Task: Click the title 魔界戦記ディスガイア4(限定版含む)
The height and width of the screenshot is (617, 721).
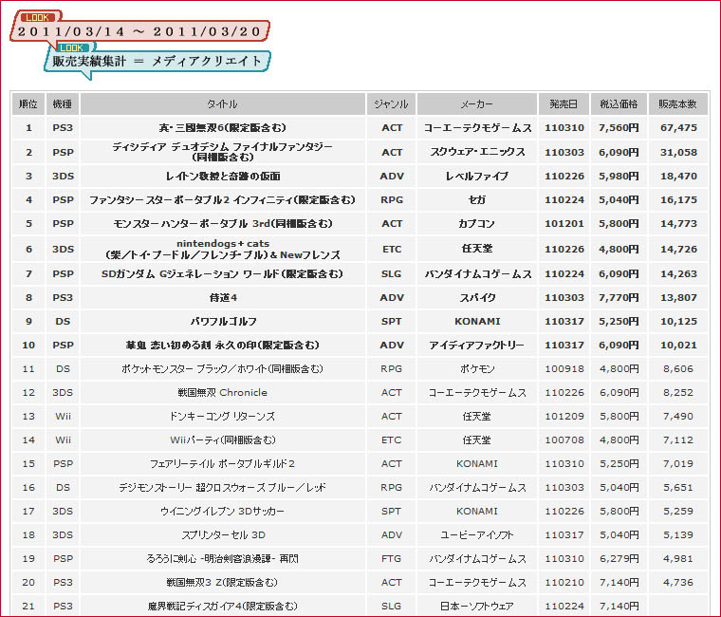Action: click(x=223, y=607)
